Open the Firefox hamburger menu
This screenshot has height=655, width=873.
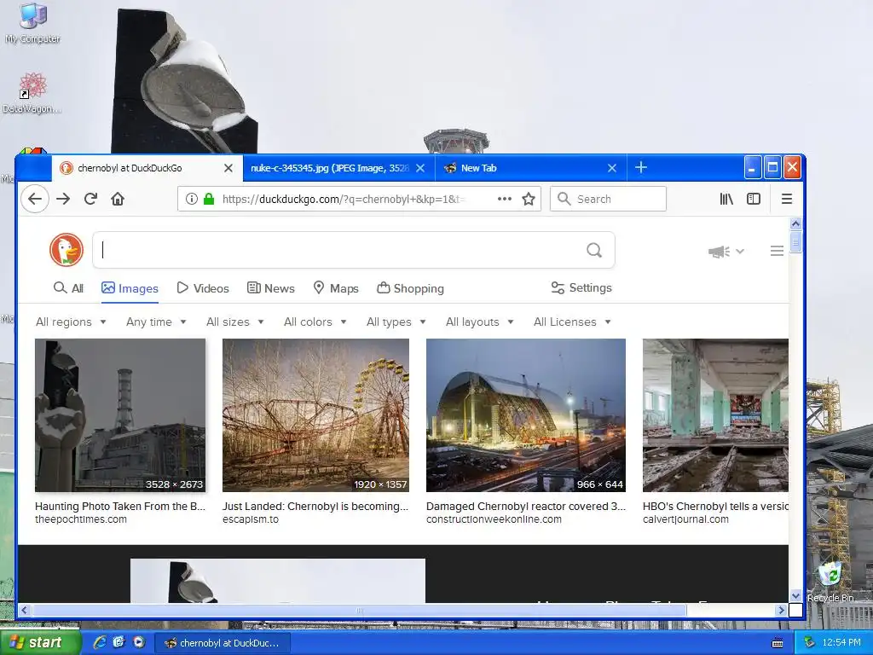[x=787, y=199]
